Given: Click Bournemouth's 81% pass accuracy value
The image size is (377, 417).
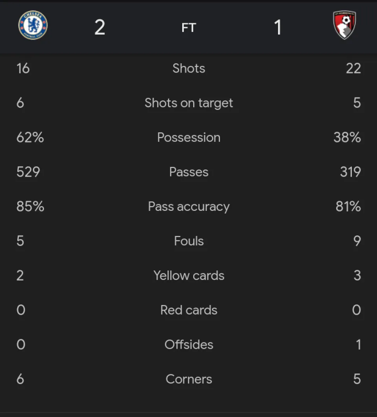Looking at the screenshot, I should click(x=348, y=207).
